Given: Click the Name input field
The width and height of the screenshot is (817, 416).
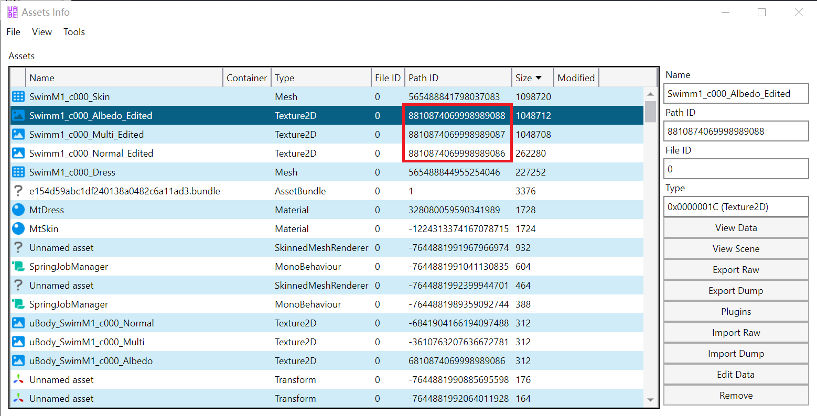Looking at the screenshot, I should tap(736, 94).
